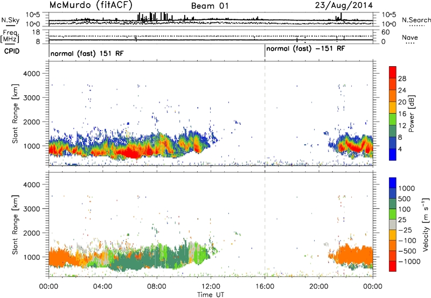The width and height of the screenshot is (431, 298).
Task: Click the 'Freq. [MHz]' label
Action: (10, 36)
